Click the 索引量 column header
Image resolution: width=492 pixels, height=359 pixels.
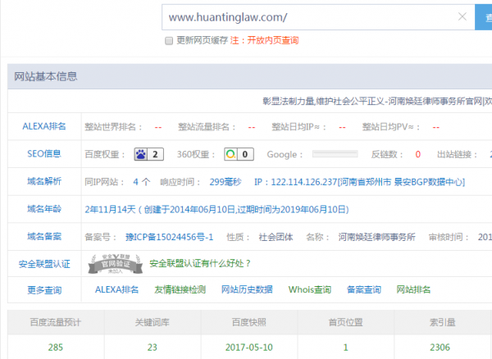tap(443, 322)
